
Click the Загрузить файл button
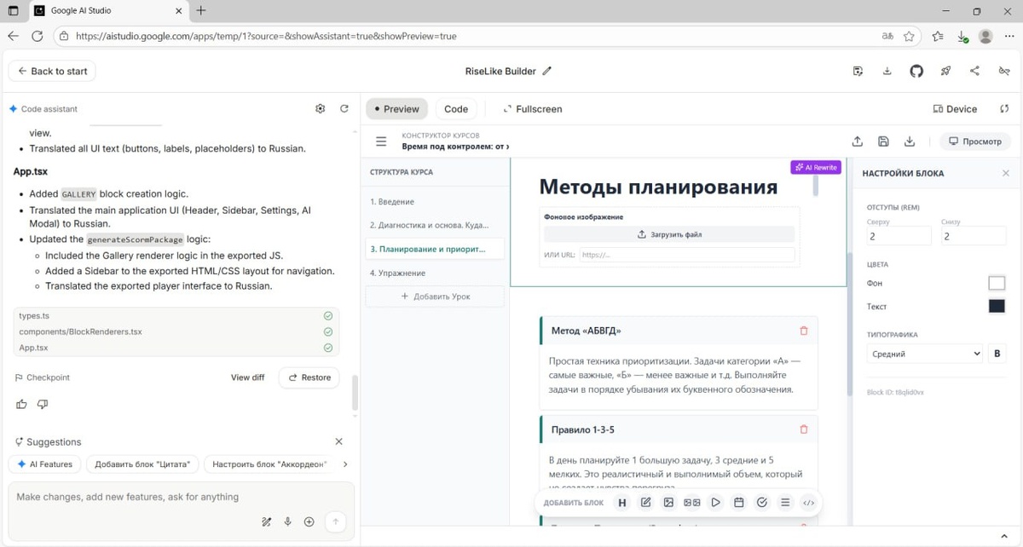click(669, 234)
